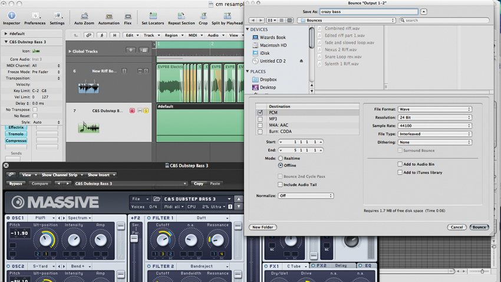The height and width of the screenshot is (282, 501).
Task: Select the Realtime bounce mode
Action: 281,158
